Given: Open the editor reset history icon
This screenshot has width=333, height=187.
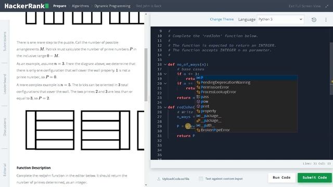Looking at the screenshot, I should [314, 20].
